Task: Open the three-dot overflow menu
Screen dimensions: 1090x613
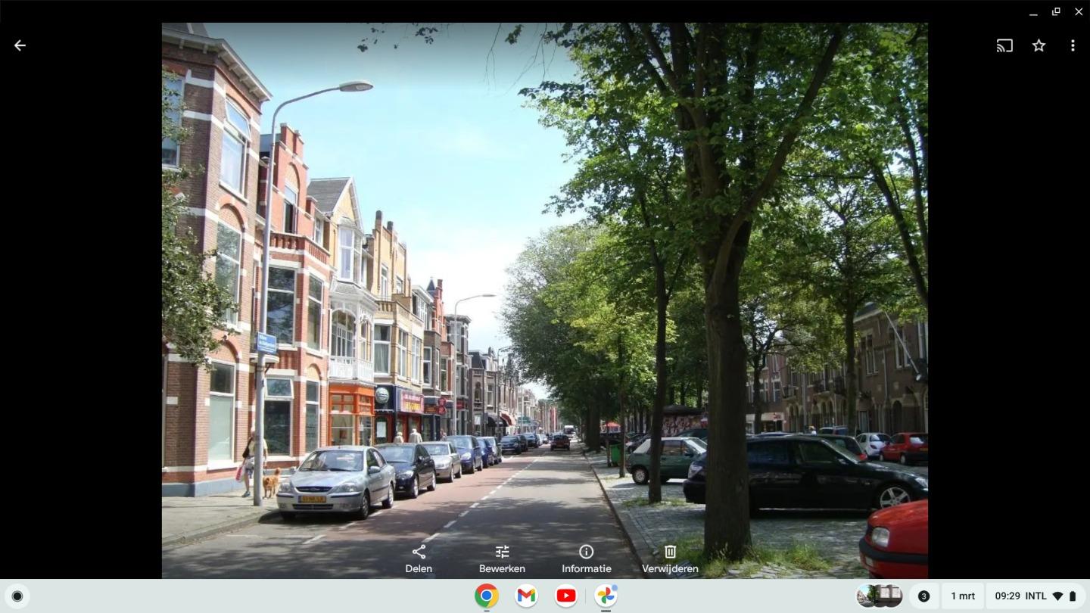Action: (1073, 45)
